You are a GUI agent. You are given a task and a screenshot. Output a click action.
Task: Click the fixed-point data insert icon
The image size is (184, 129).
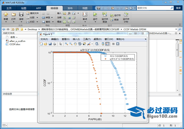74,13
